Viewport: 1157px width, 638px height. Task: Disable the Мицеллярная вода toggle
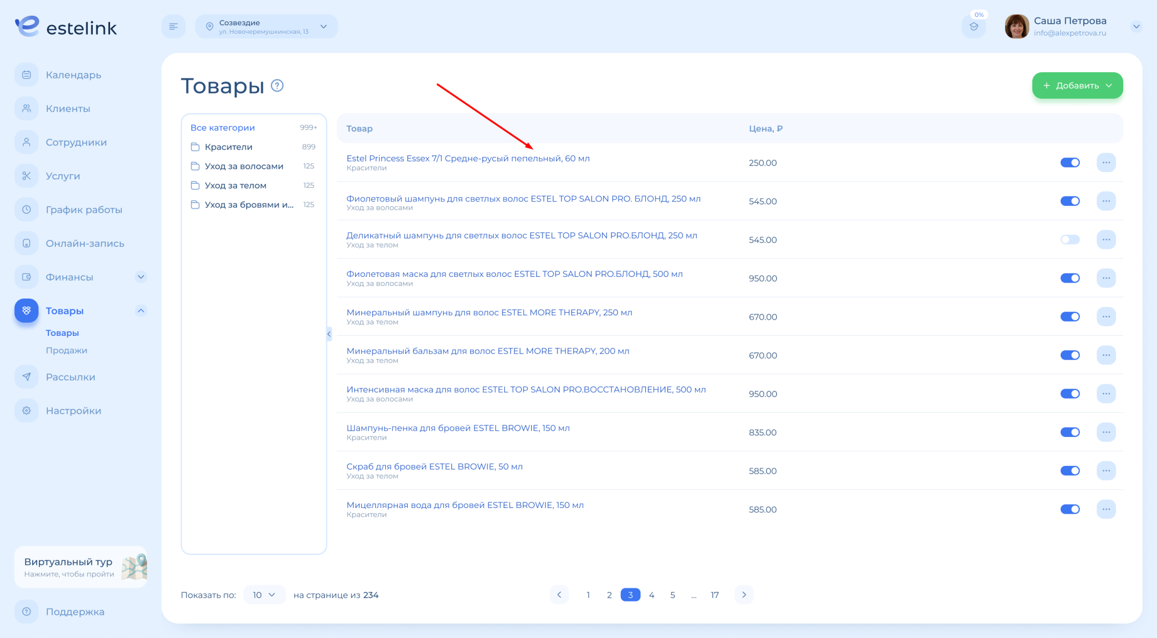pyautogui.click(x=1070, y=509)
